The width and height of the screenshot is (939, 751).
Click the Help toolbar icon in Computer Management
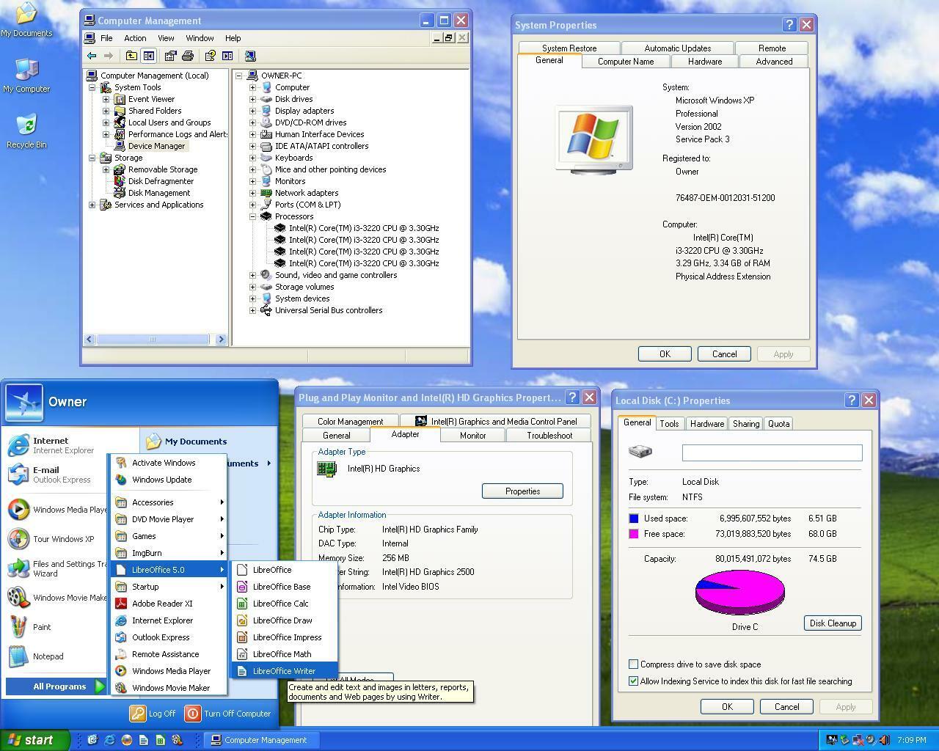(210, 56)
